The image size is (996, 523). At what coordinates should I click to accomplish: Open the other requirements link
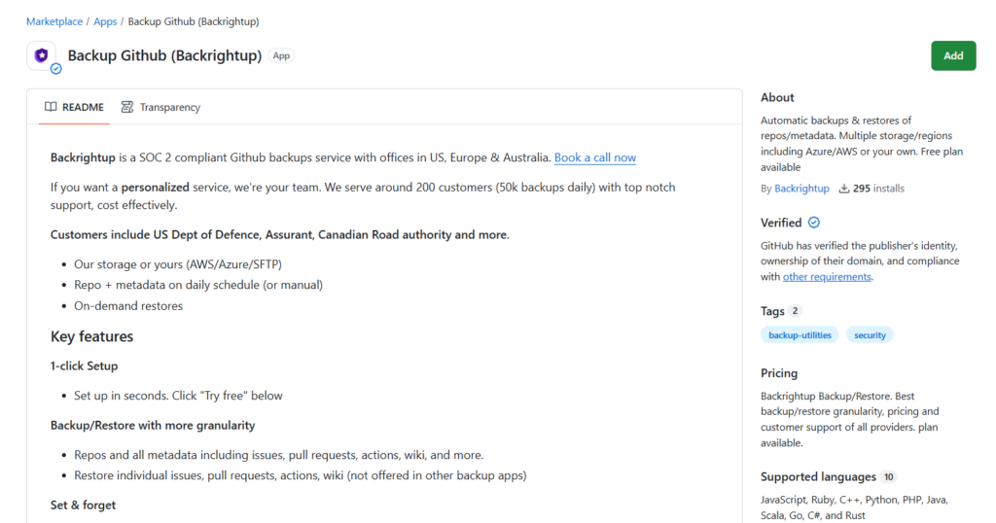[827, 277]
